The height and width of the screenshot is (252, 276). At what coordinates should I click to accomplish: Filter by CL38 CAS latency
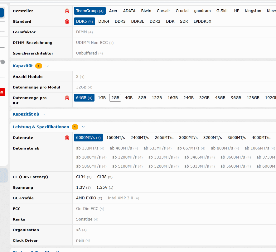tap(105, 177)
